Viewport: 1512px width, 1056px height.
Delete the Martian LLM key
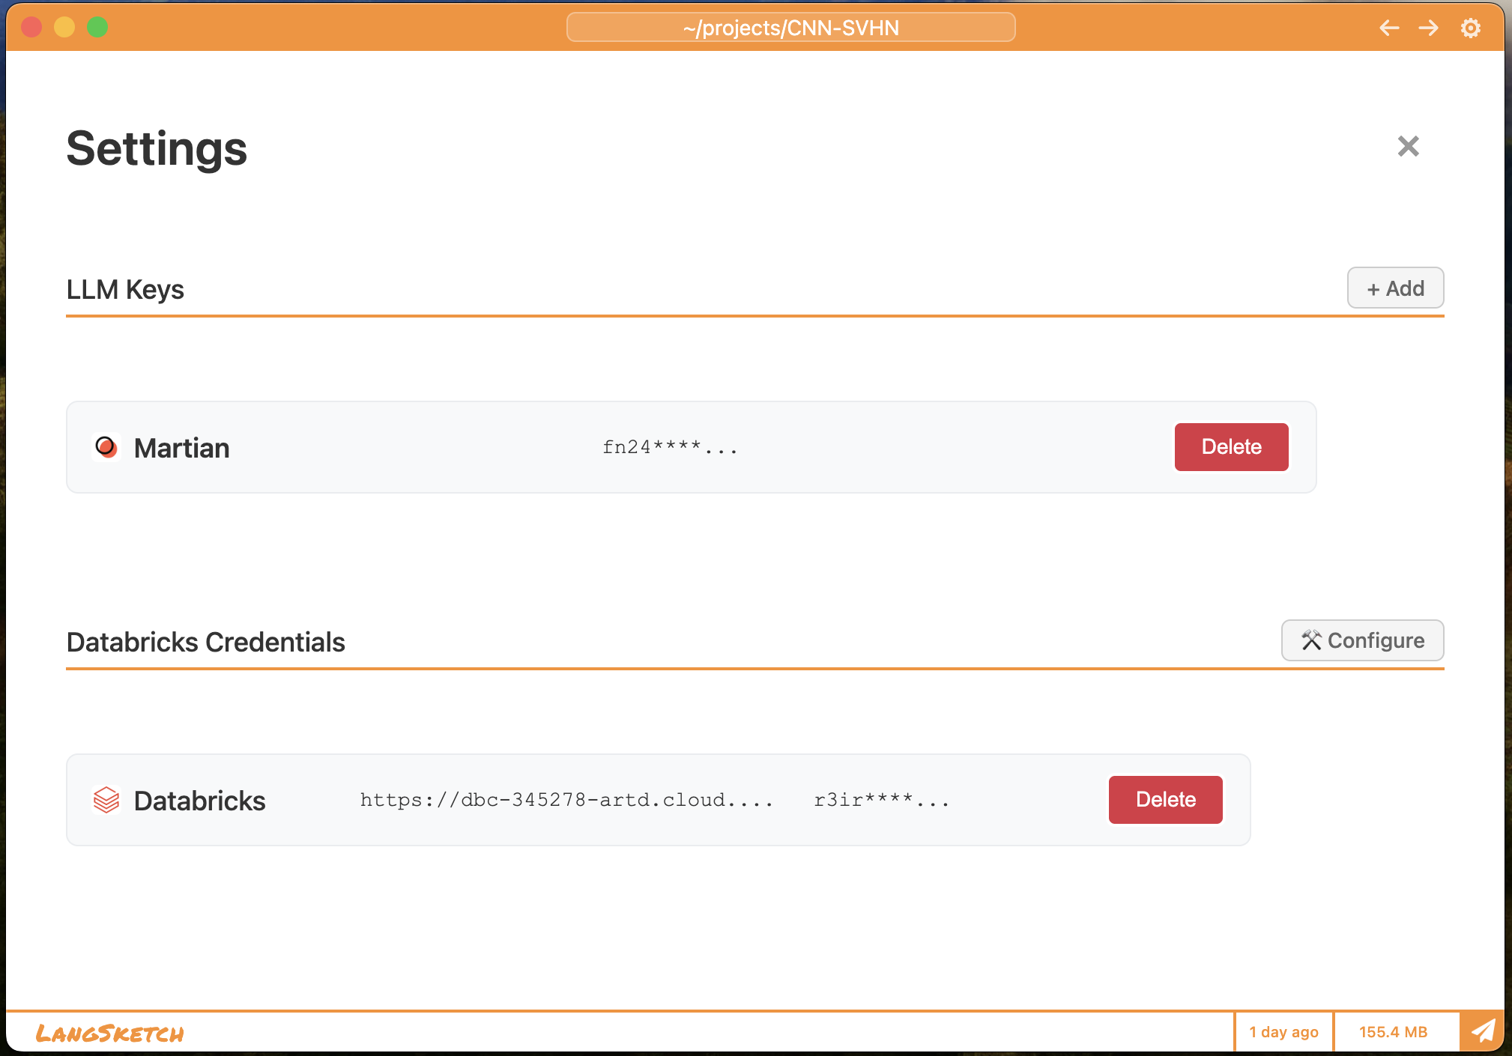[1231, 447]
